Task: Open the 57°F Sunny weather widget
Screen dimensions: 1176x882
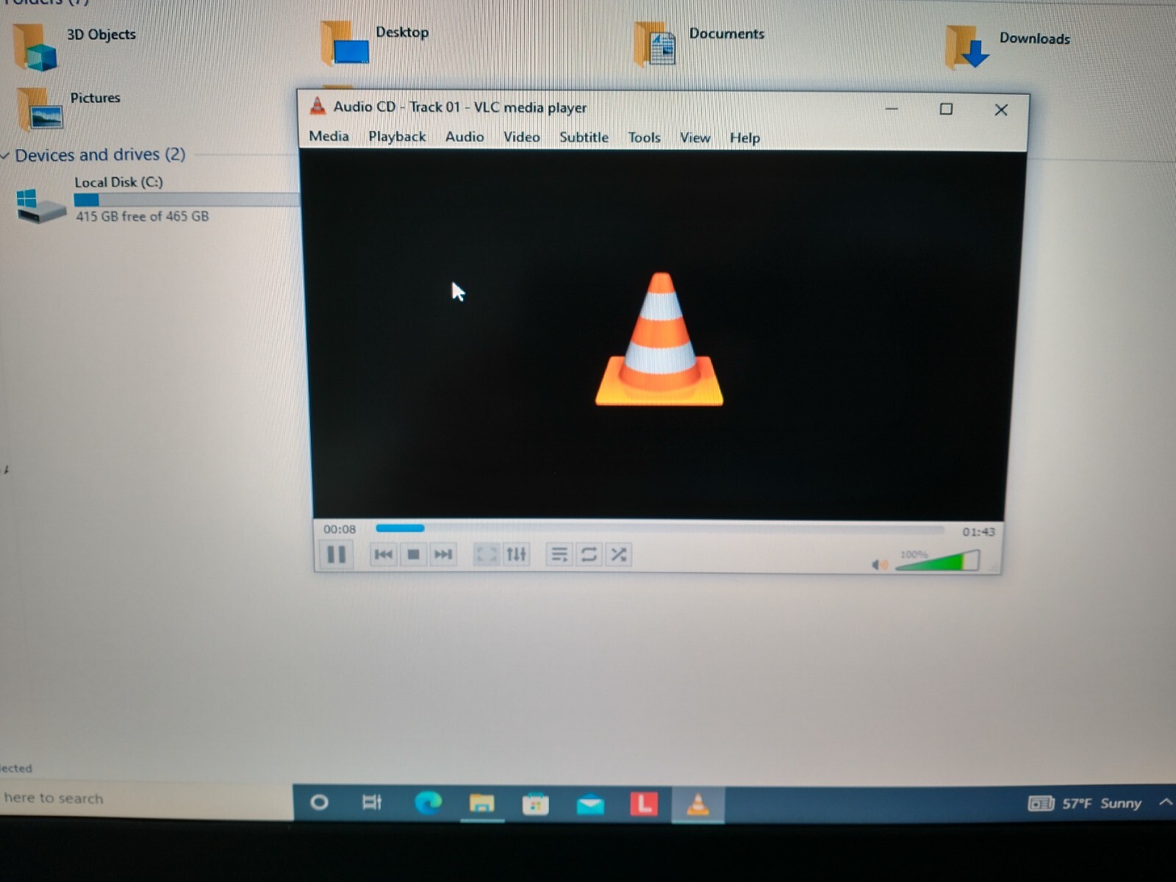Action: point(1085,803)
